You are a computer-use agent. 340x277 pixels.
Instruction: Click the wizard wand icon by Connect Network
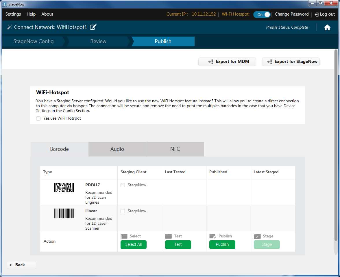(10, 27)
